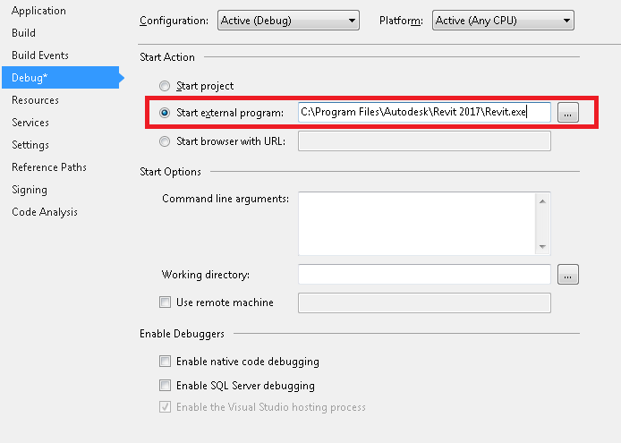Click browse button for Working directory
621x443 pixels.
(x=568, y=275)
